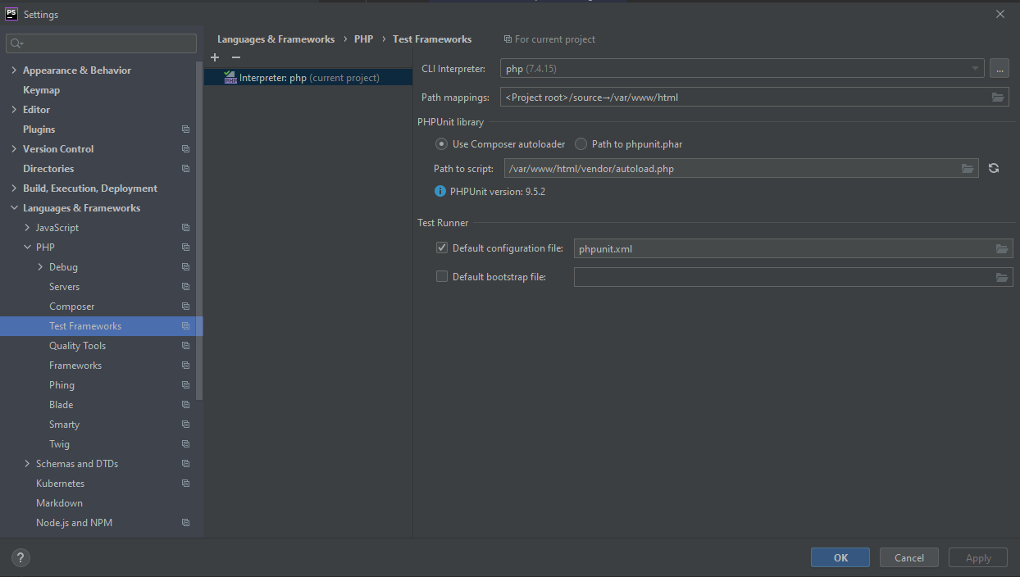1020x577 pixels.
Task: Click project-level icon next to JavaScript
Action: [x=185, y=228]
